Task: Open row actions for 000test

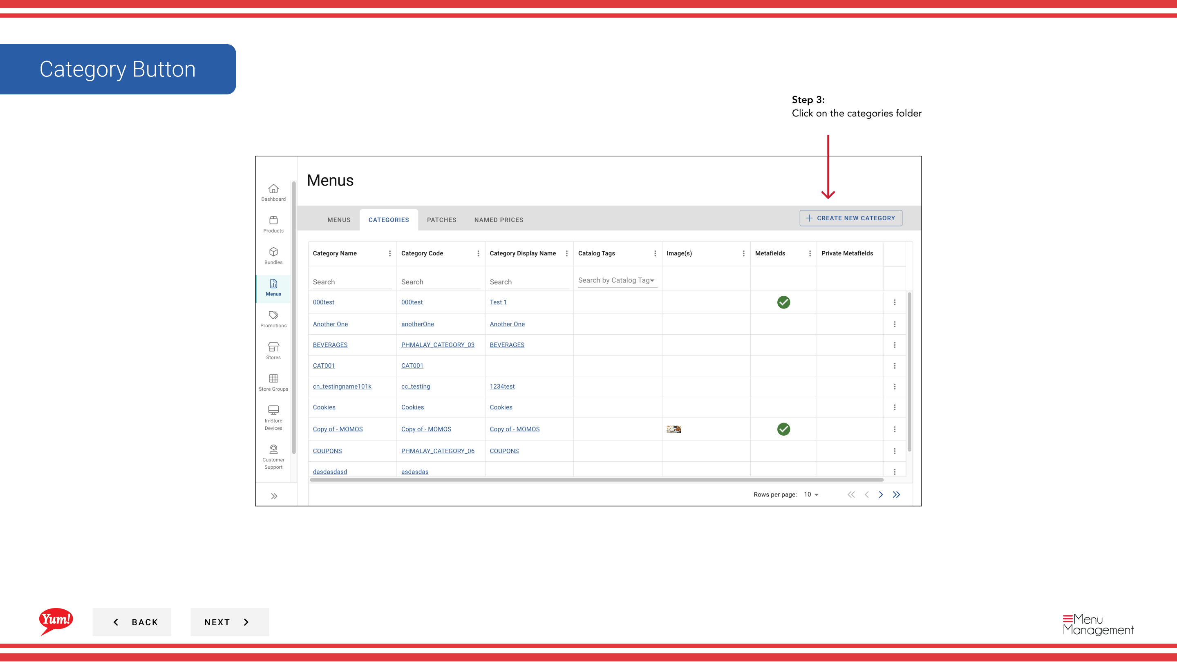Action: [x=895, y=302]
